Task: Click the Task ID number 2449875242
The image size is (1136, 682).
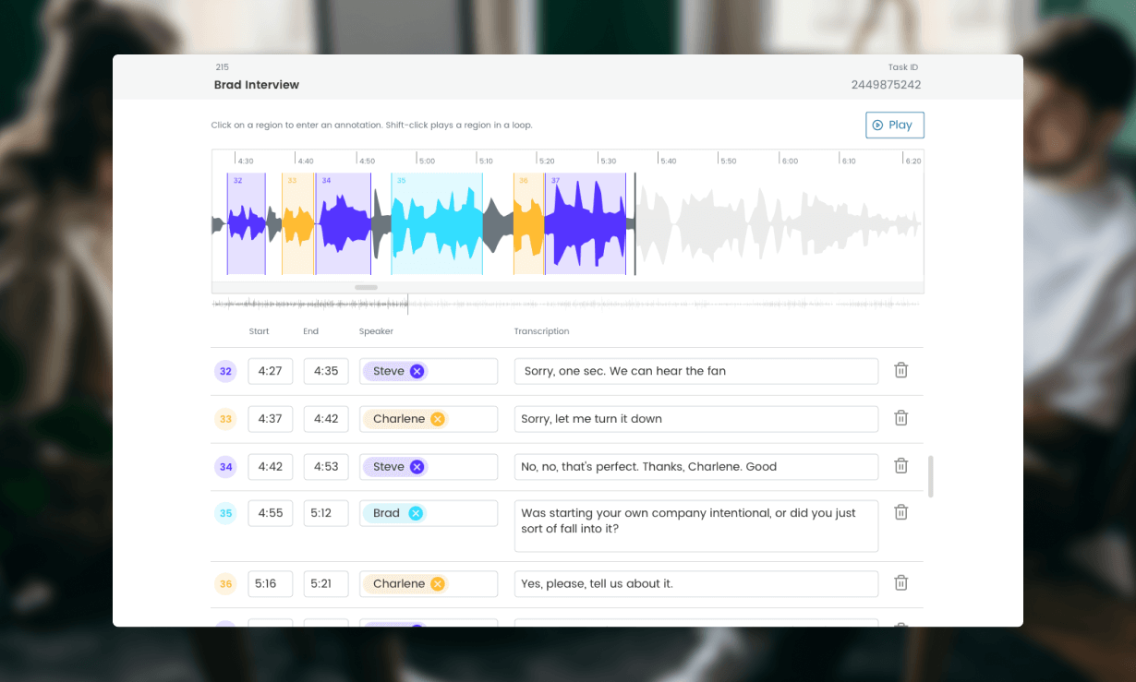Action: [x=886, y=85]
